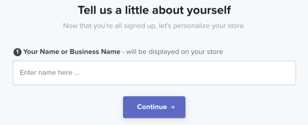This screenshot has width=308, height=125.
Task: Select the 'Your Name or Business Name' label
Action: [x=72, y=52]
